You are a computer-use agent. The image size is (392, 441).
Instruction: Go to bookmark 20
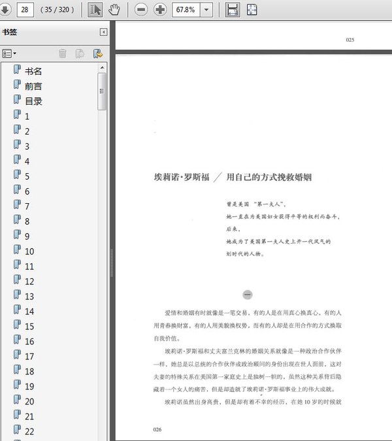click(x=29, y=401)
